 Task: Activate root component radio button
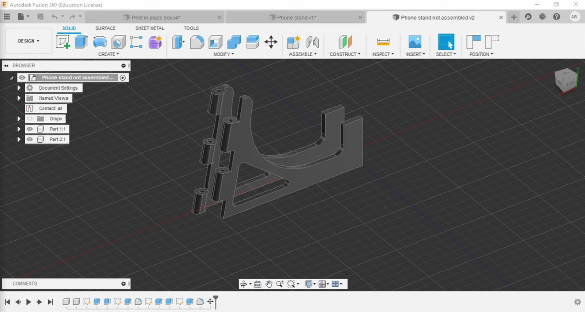123,78
